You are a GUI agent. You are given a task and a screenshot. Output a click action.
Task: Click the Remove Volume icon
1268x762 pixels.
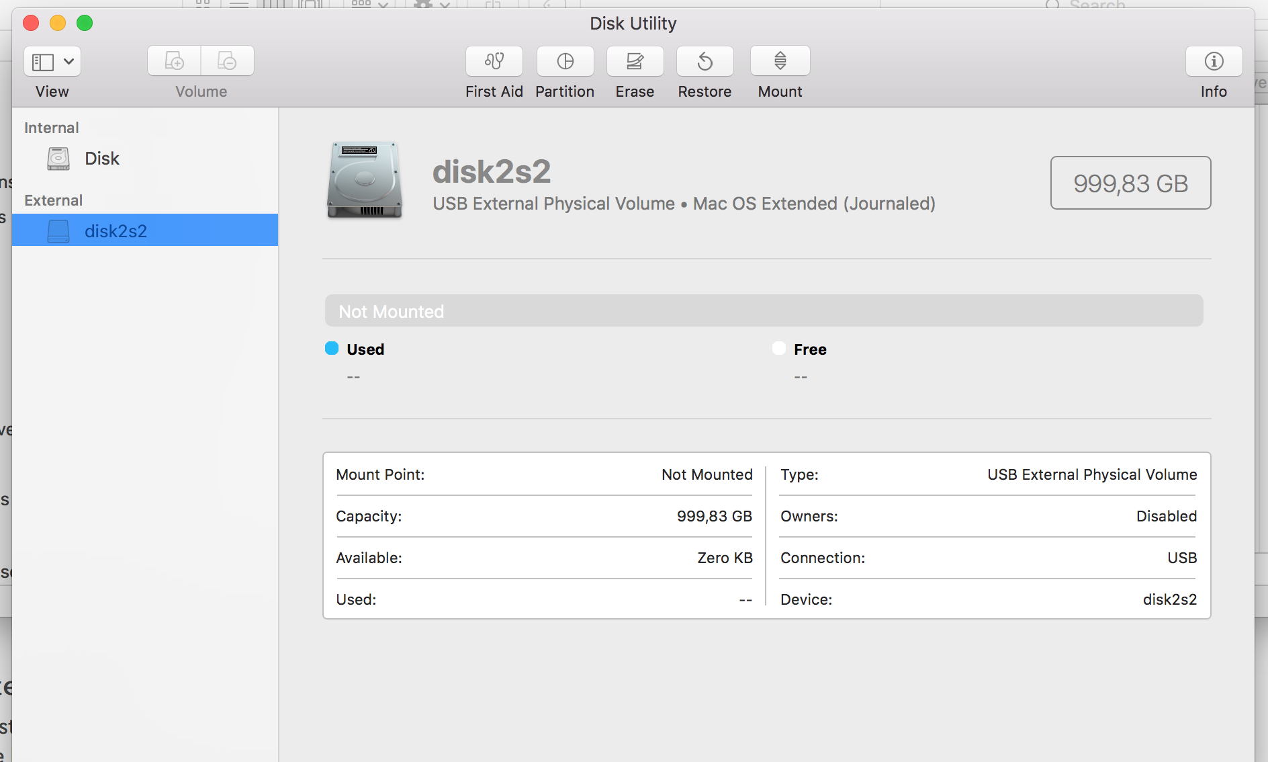pyautogui.click(x=228, y=61)
